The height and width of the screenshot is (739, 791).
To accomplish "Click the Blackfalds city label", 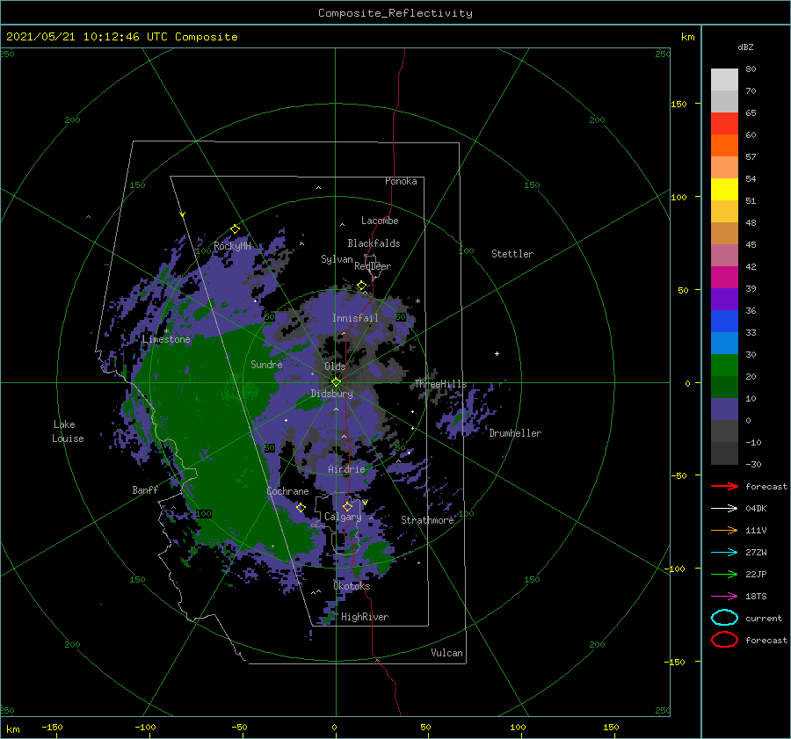I will click(374, 243).
